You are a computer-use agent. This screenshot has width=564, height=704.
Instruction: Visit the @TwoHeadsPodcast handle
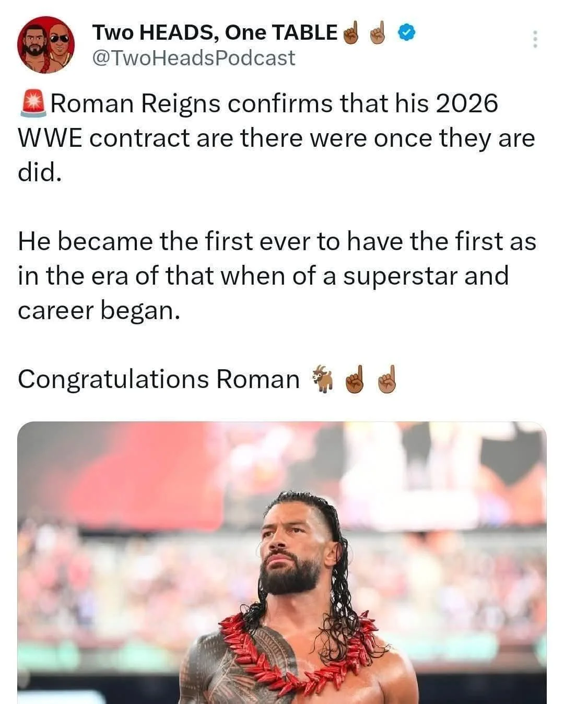193,58
